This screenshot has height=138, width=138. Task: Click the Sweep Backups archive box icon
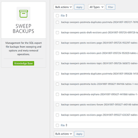tap(23, 14)
